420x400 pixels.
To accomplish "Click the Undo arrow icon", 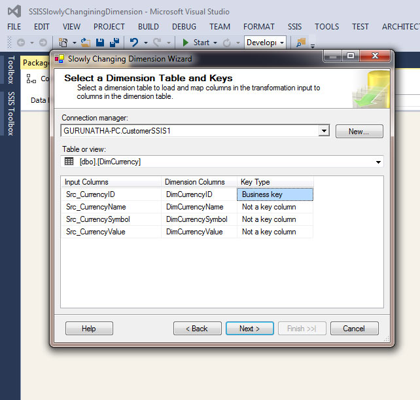I will click(134, 43).
